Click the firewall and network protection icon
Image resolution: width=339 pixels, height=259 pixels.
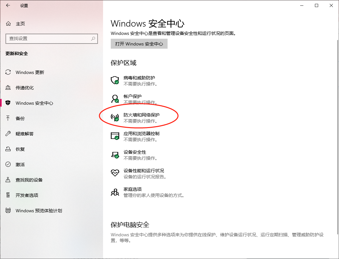click(x=115, y=117)
